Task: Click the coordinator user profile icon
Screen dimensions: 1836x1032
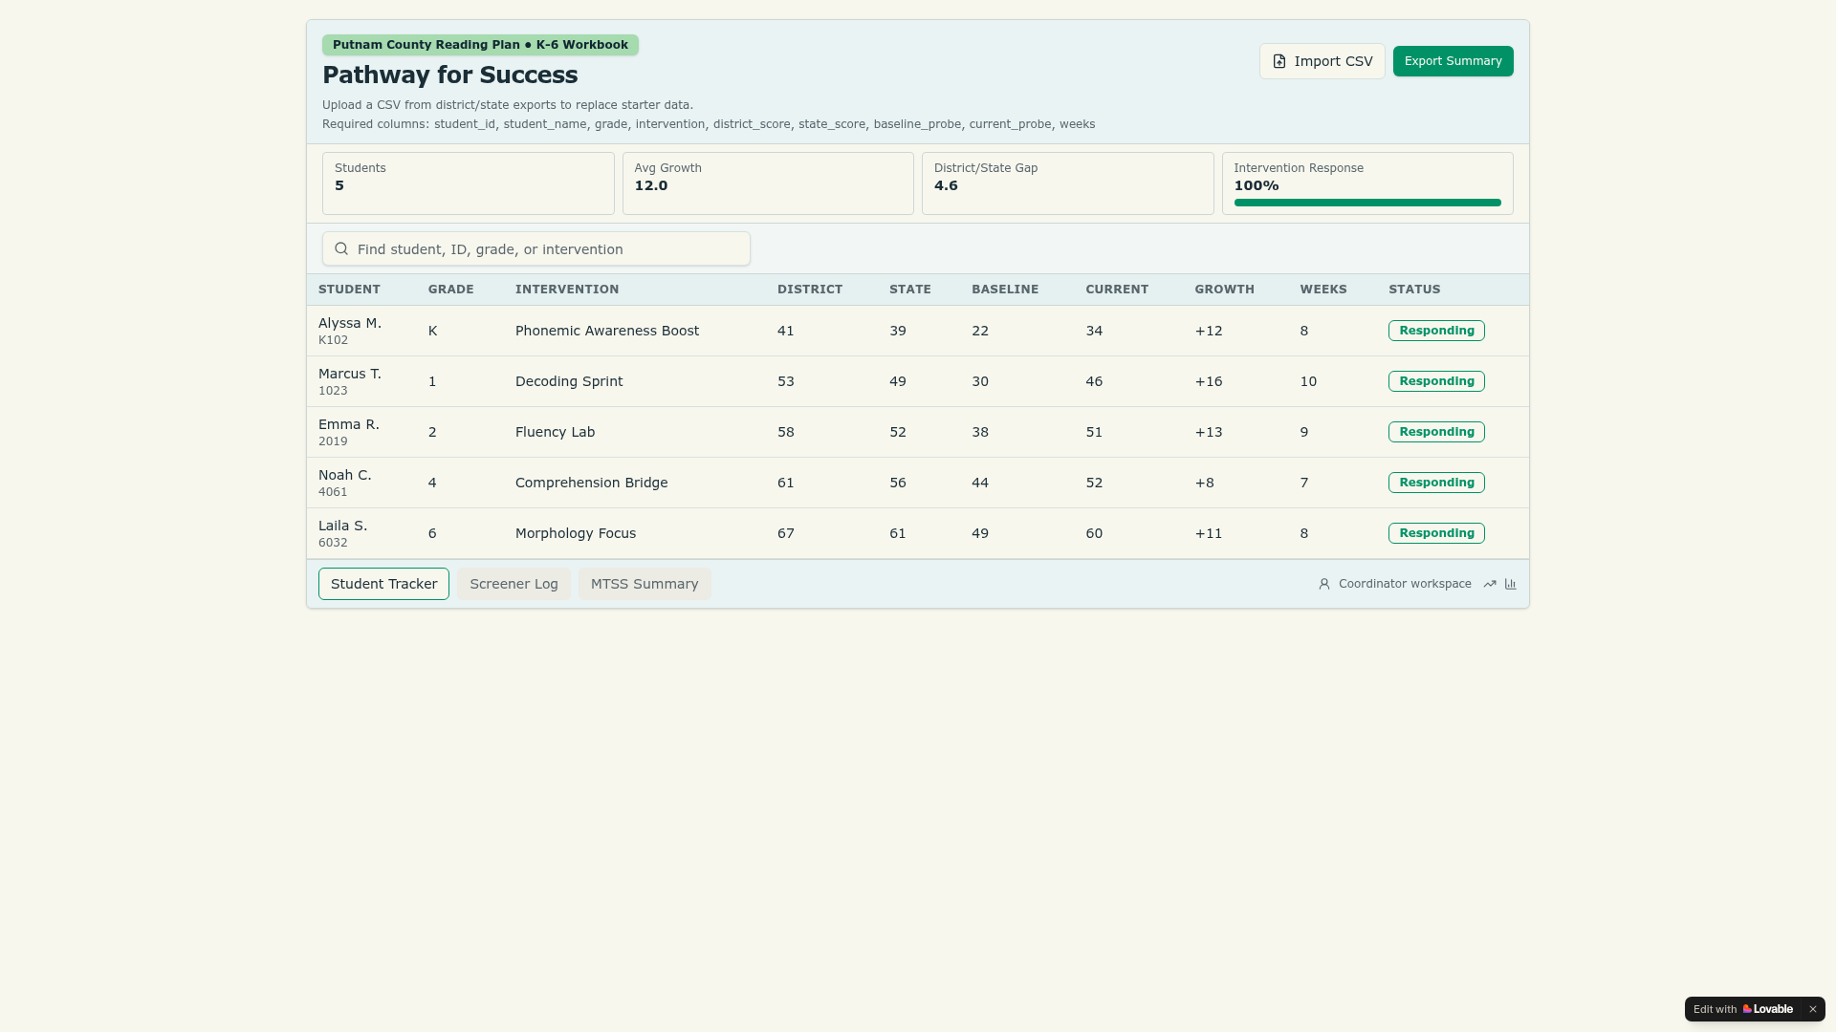Action: 1324,584
